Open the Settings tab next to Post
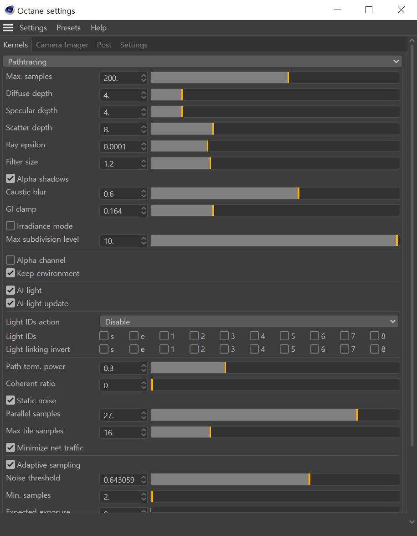Image resolution: width=417 pixels, height=536 pixels. [134, 45]
